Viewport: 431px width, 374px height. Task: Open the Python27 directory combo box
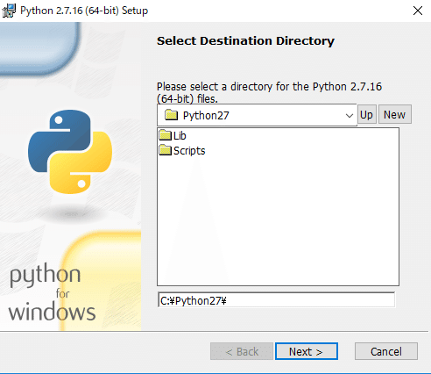[257, 115]
